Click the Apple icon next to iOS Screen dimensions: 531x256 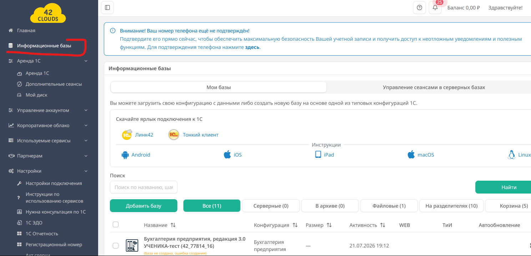point(227,155)
